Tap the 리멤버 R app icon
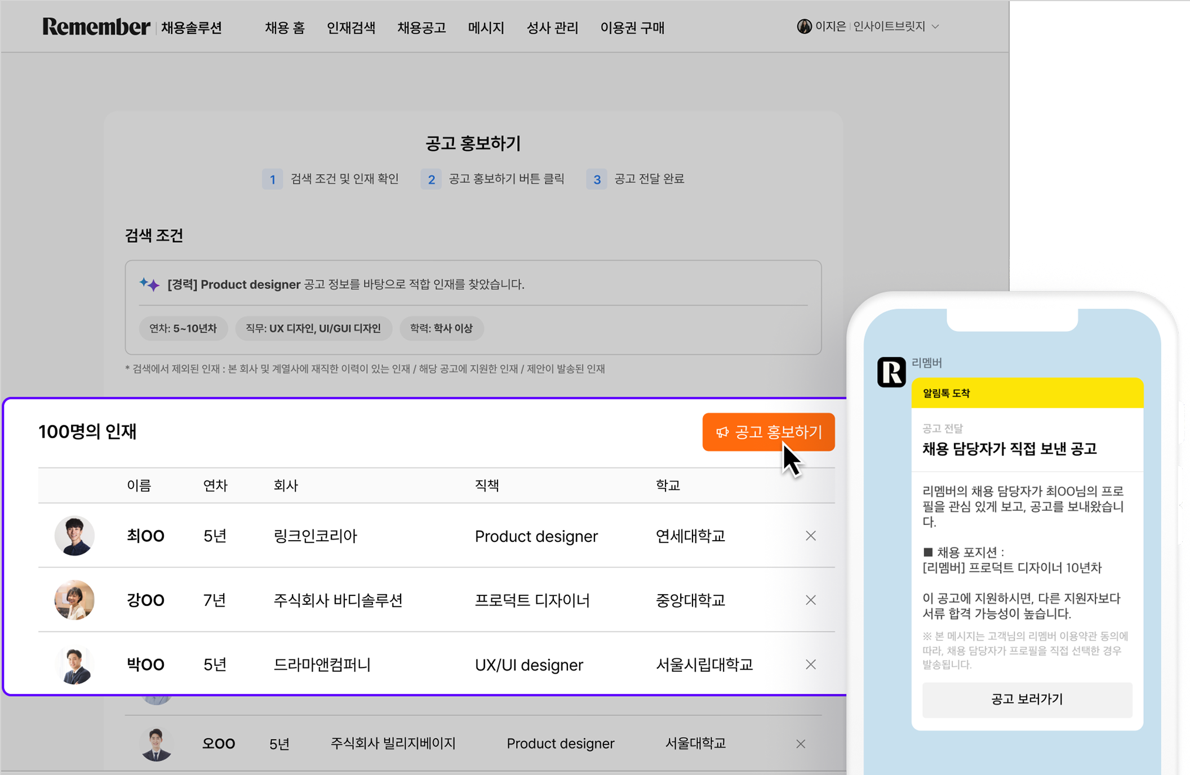The height and width of the screenshot is (775, 1190). [891, 372]
